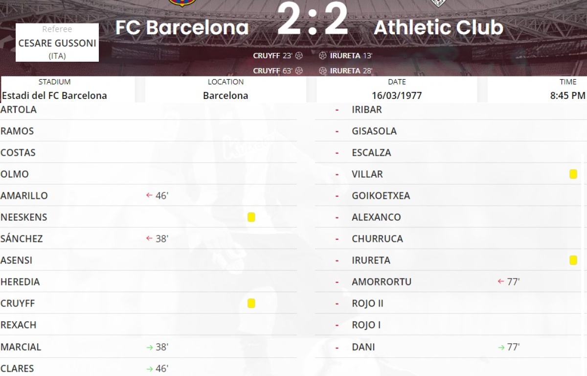This screenshot has width=587, height=376.
Task: Open player Artola in Barcelona lineup
Action: (x=19, y=110)
